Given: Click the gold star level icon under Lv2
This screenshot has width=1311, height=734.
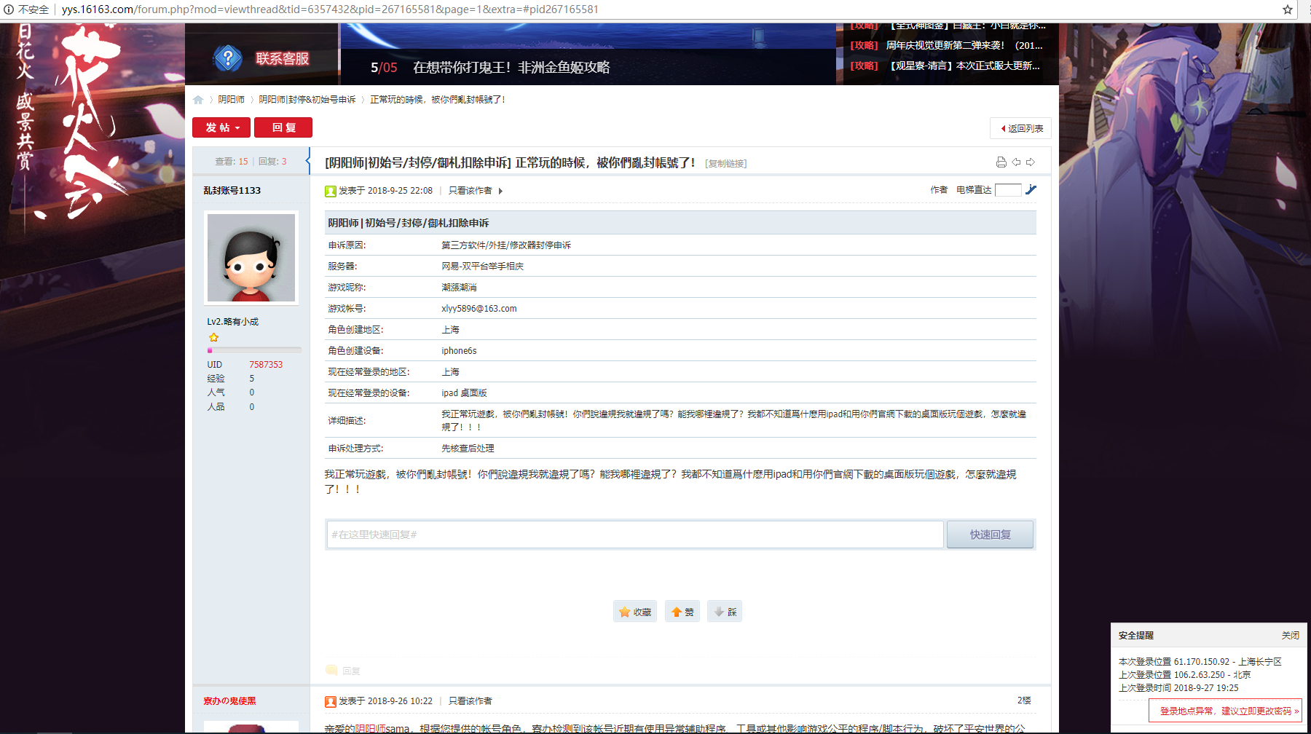Looking at the screenshot, I should [213, 337].
